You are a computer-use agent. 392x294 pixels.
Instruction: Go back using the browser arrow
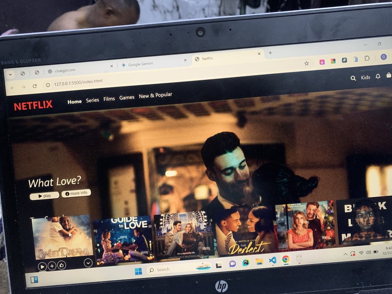point(13,88)
